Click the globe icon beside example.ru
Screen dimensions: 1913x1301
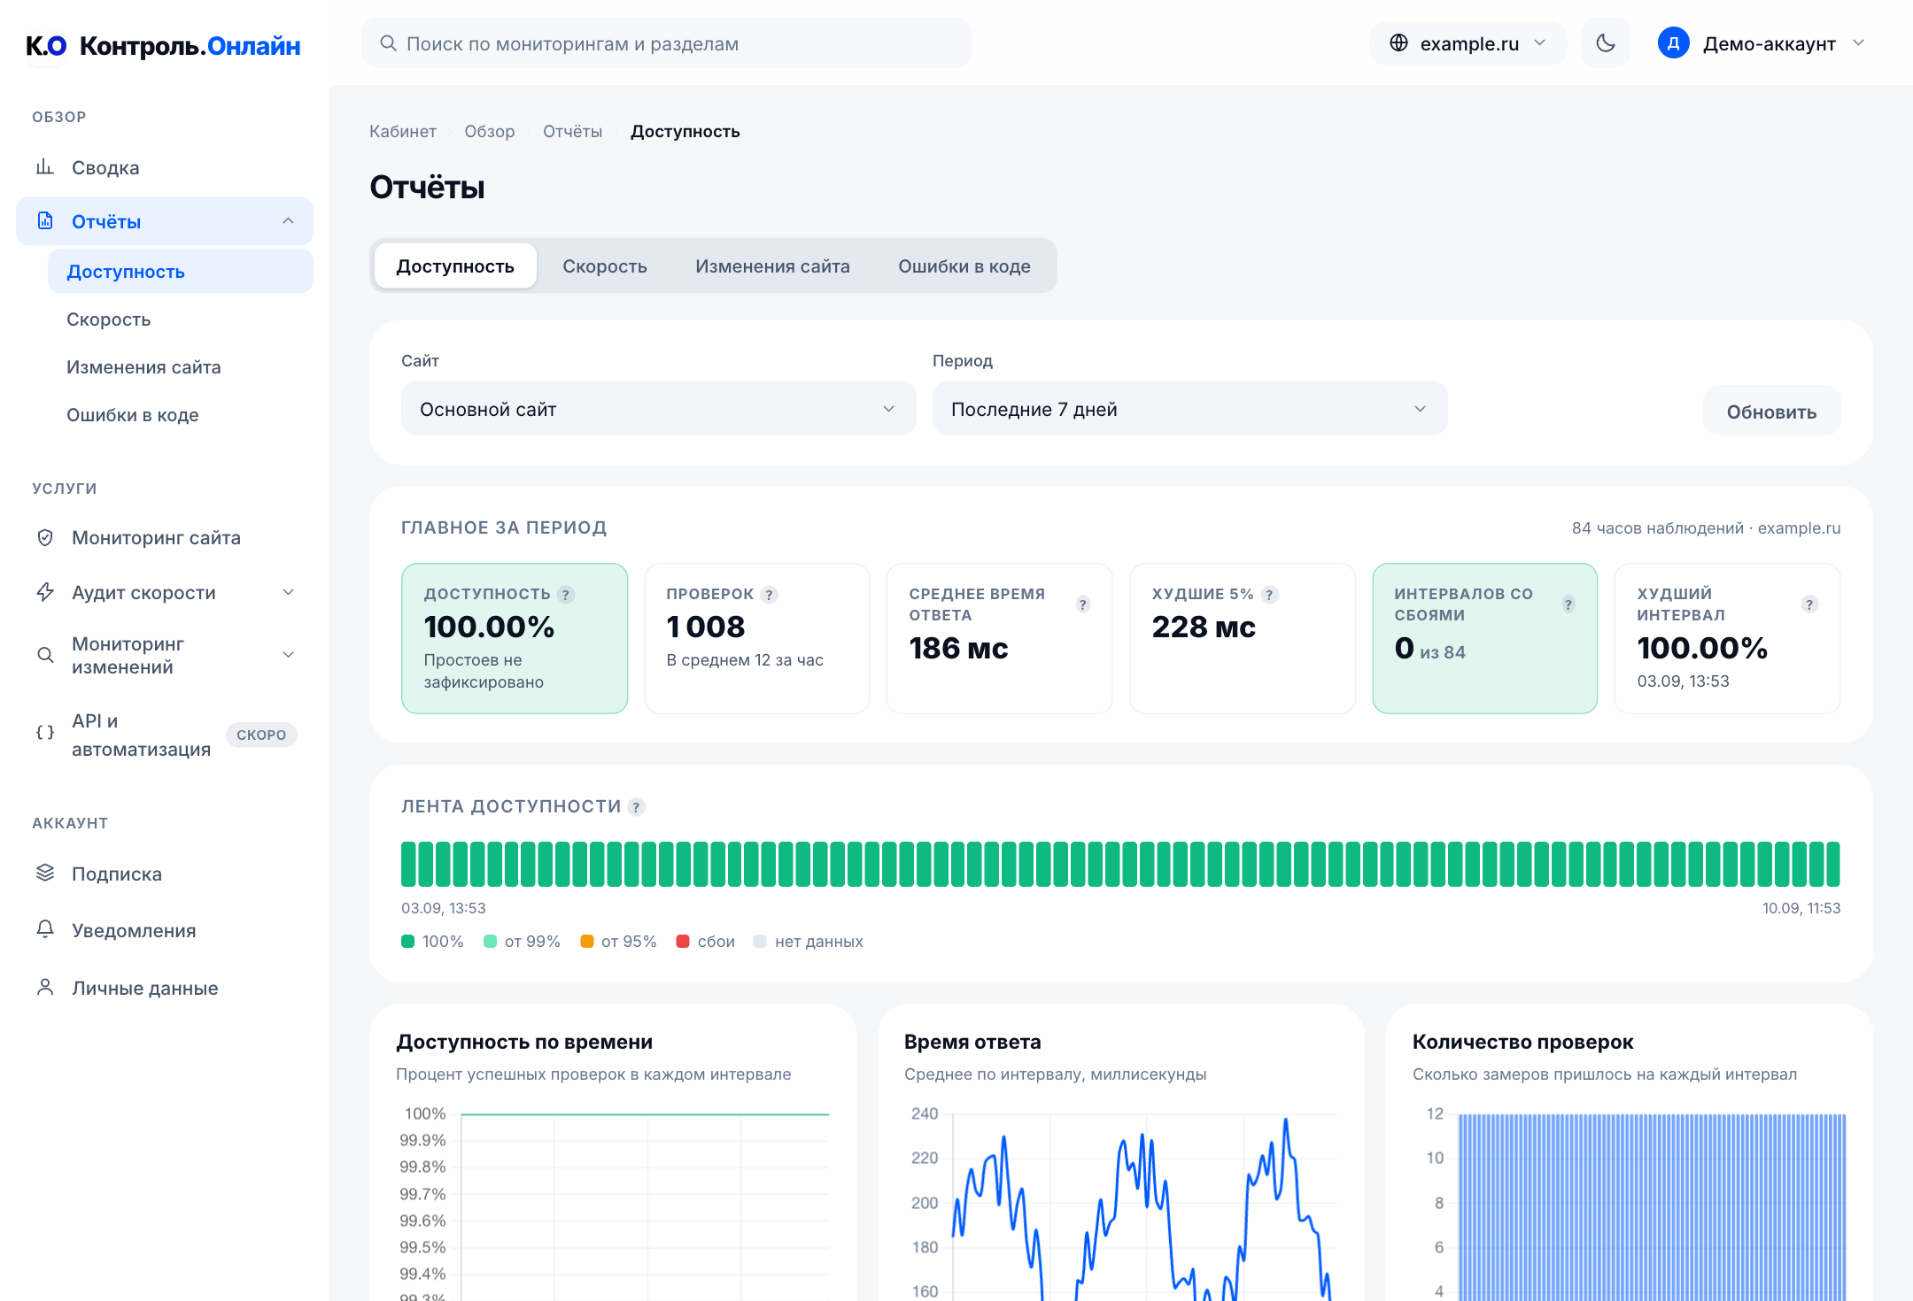click(x=1398, y=42)
